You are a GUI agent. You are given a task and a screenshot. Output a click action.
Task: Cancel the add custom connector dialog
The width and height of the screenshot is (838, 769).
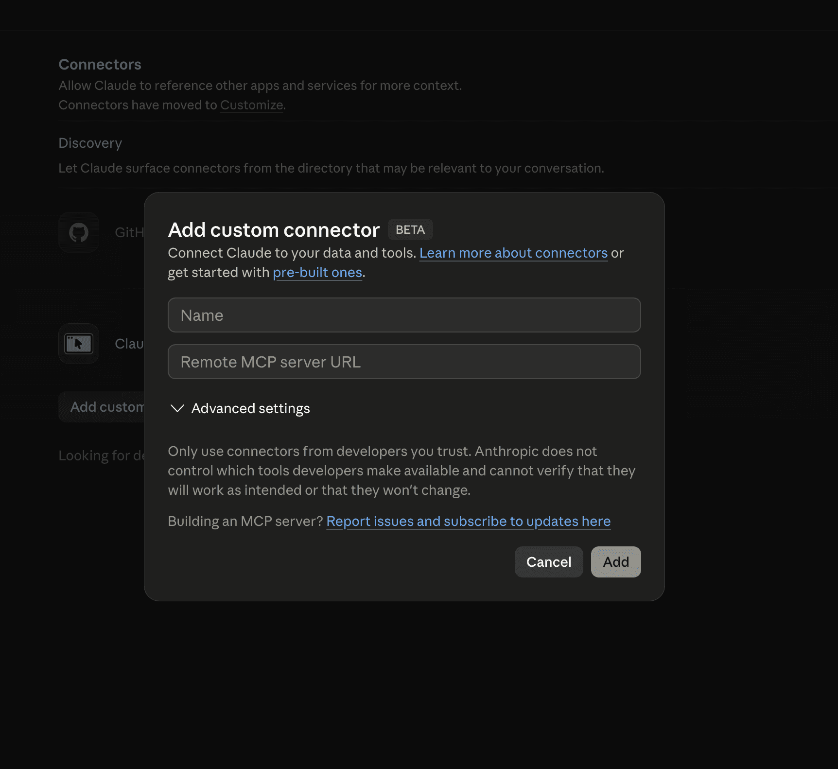[x=549, y=562]
